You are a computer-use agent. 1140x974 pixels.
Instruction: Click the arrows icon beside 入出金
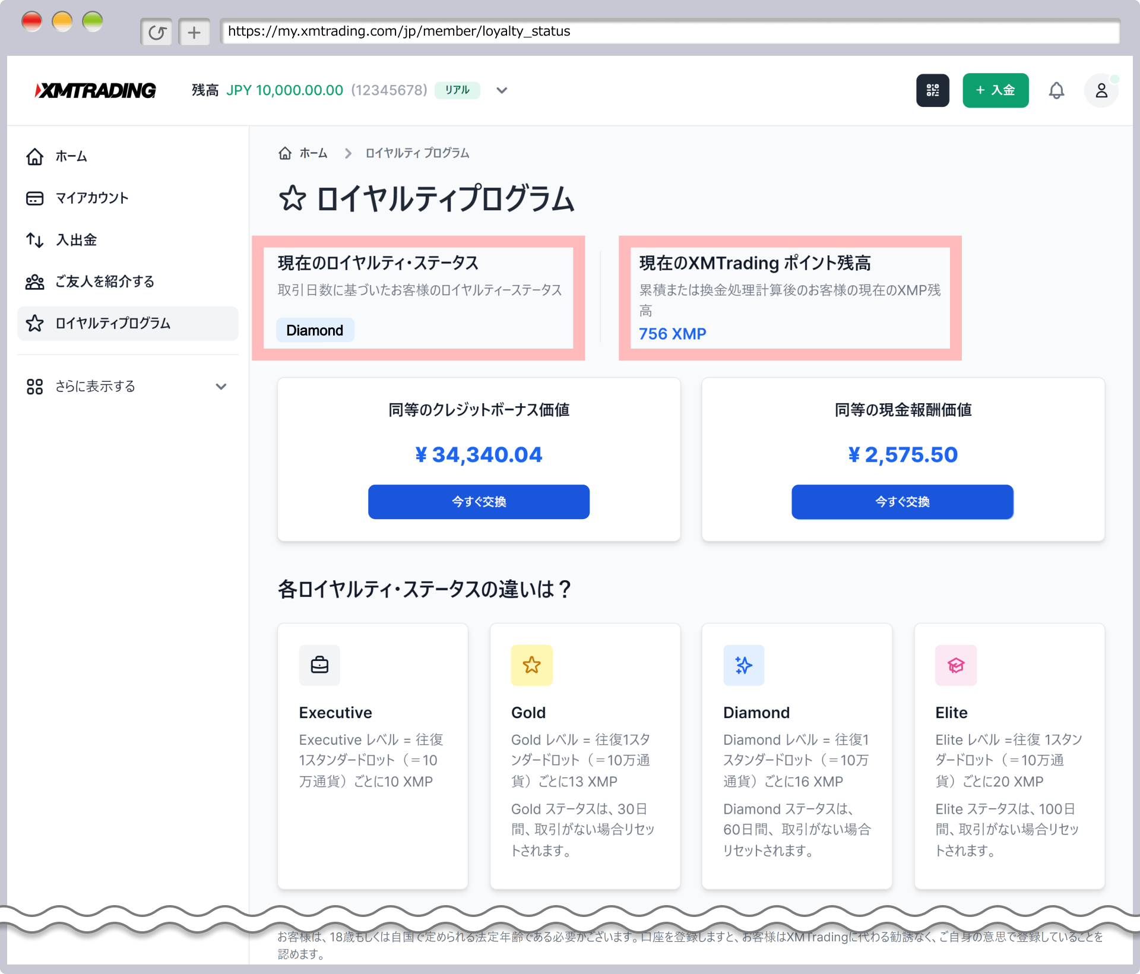[x=35, y=240]
